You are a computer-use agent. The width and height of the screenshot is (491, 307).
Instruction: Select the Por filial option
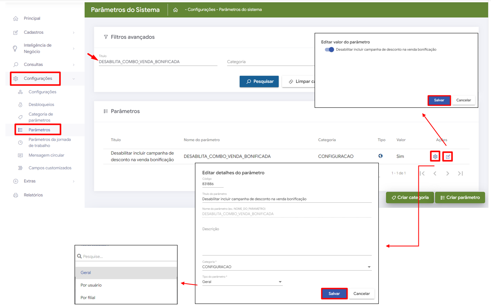88,298
